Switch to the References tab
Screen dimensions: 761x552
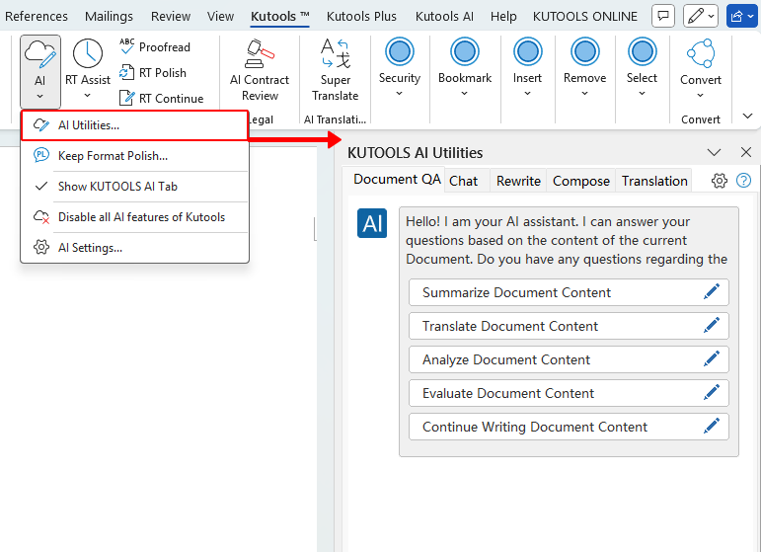pyautogui.click(x=37, y=17)
